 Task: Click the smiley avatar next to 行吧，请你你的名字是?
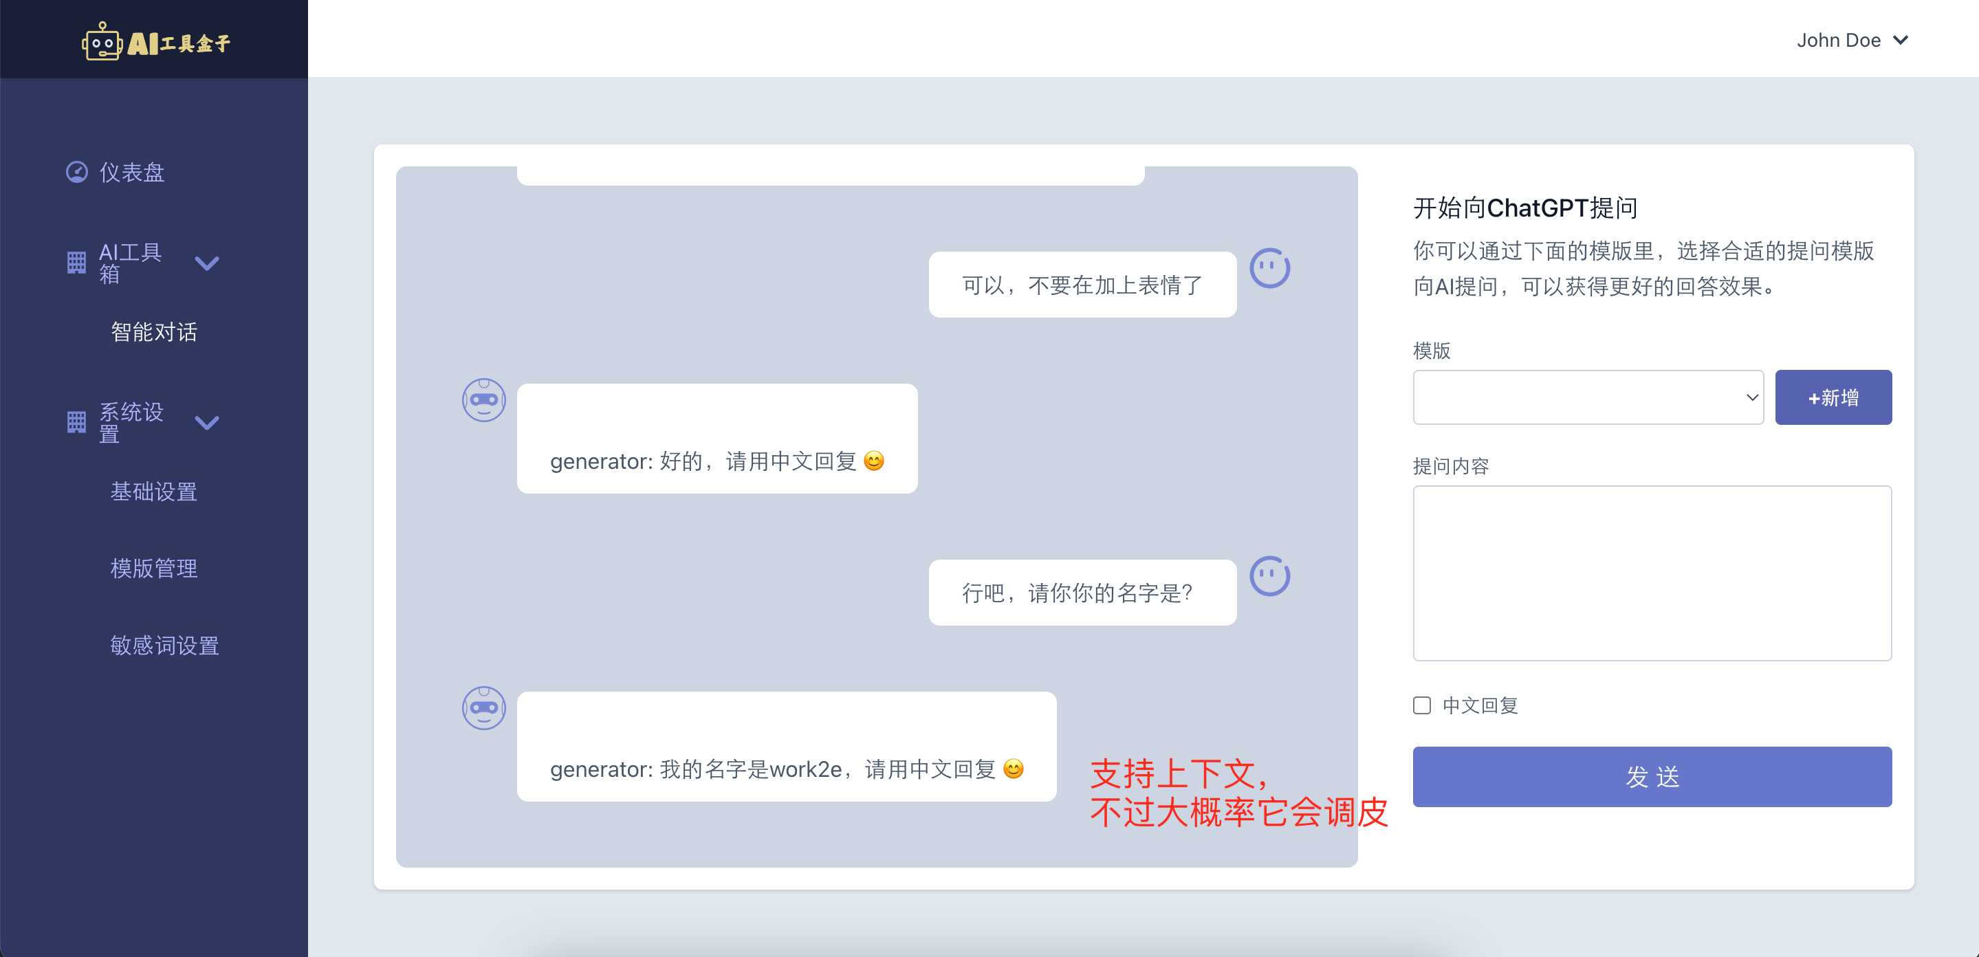click(x=1269, y=575)
